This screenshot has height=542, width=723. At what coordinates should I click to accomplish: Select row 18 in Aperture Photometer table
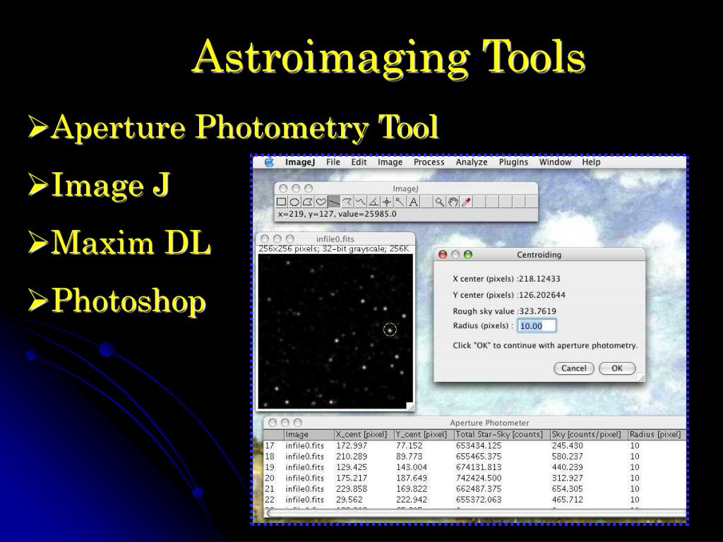(x=475, y=457)
